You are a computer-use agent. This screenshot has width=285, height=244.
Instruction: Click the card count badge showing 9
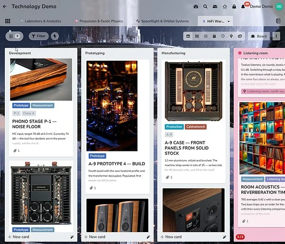click(x=14, y=36)
